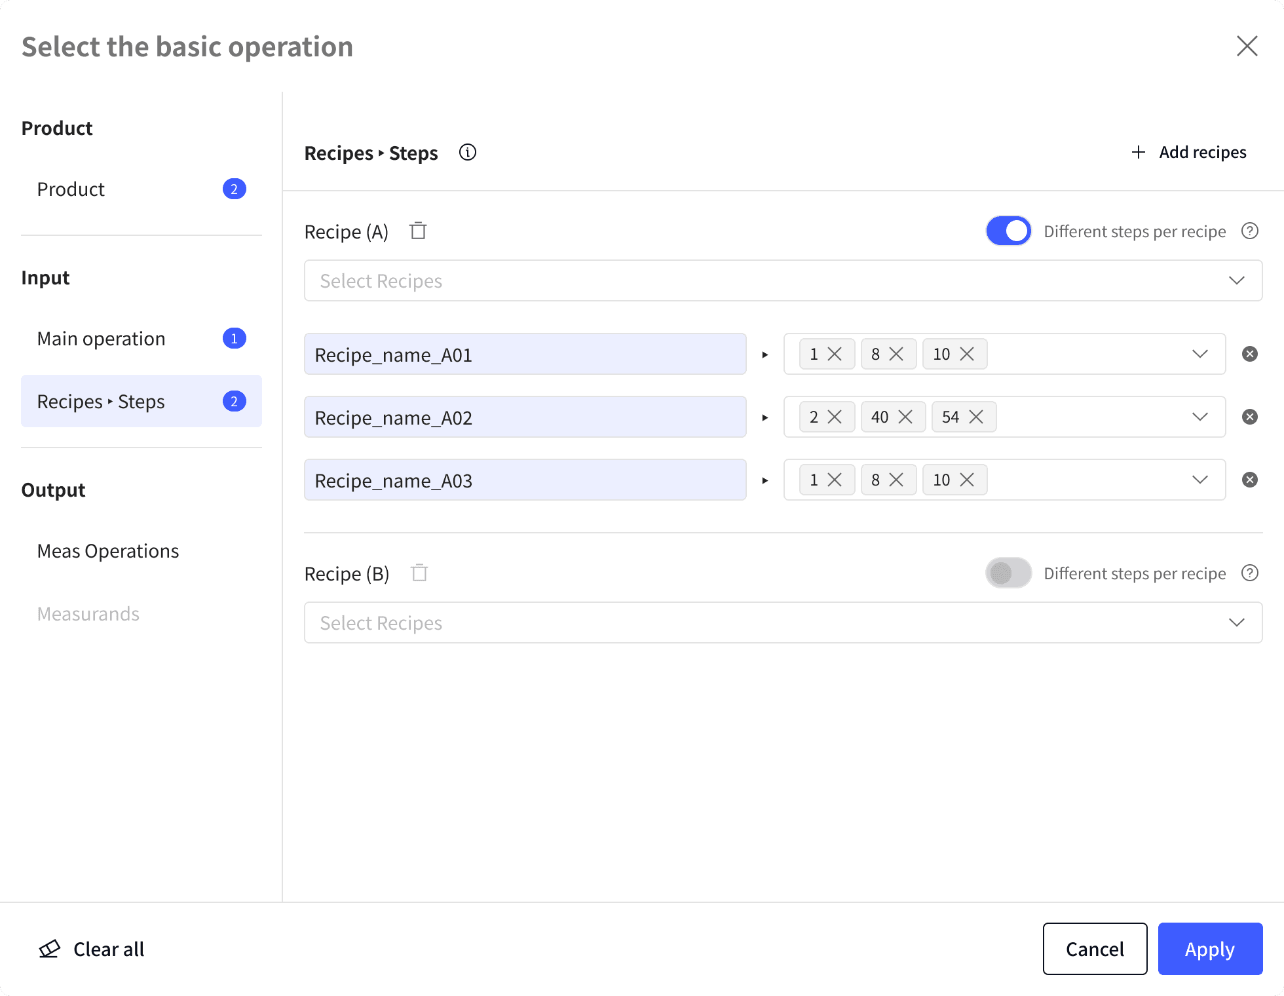The image size is (1284, 996).
Task: Open Select Recipes dropdown under Recipe (A)
Action: [783, 281]
